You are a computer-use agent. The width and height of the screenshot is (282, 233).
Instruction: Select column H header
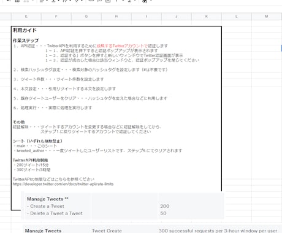click(116, 17)
